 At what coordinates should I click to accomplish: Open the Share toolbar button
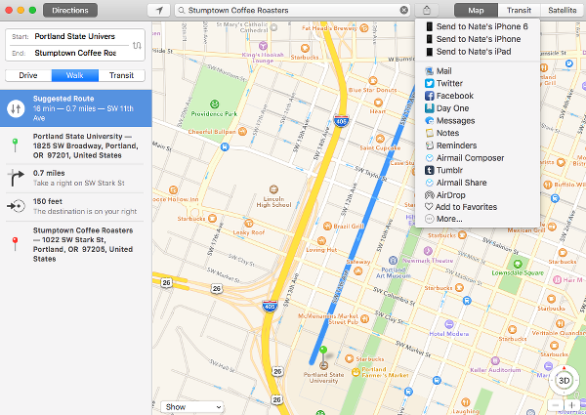[427, 10]
